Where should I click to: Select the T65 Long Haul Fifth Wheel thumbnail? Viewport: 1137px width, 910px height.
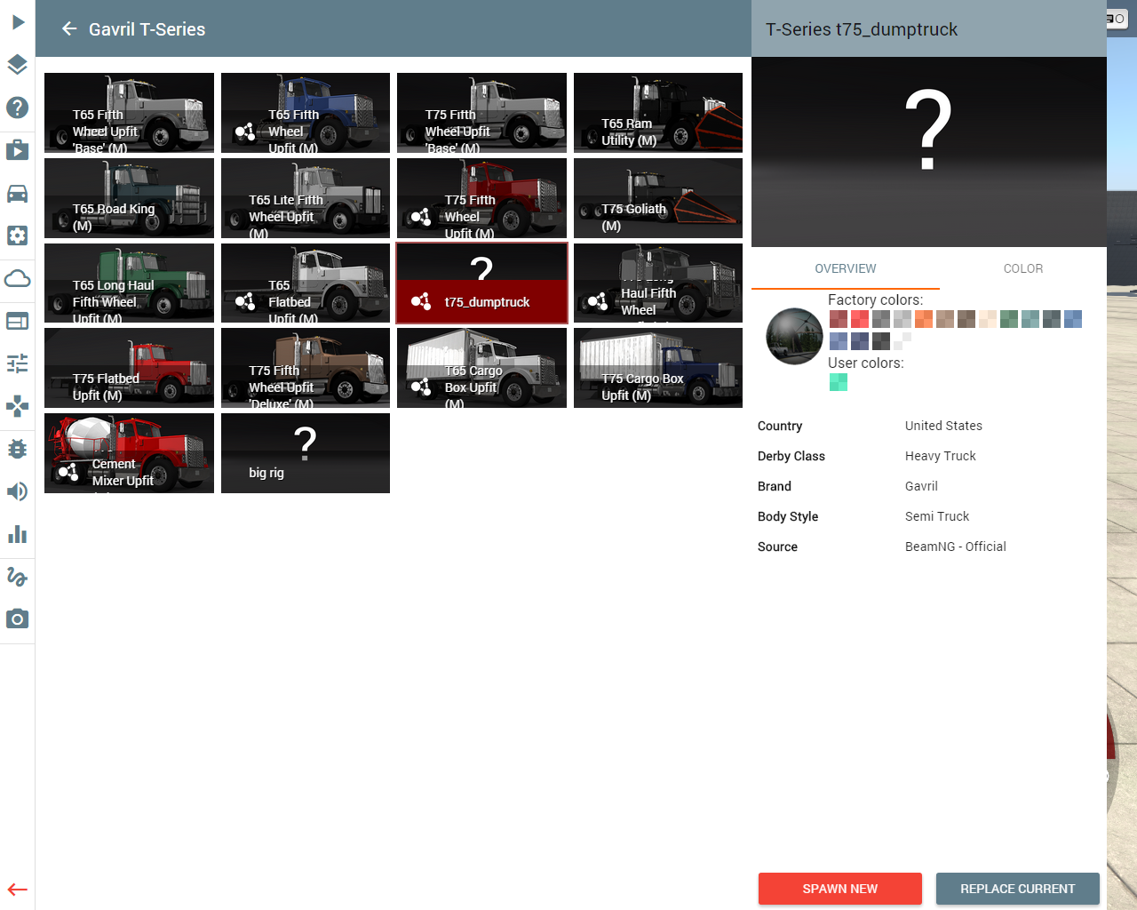129,283
